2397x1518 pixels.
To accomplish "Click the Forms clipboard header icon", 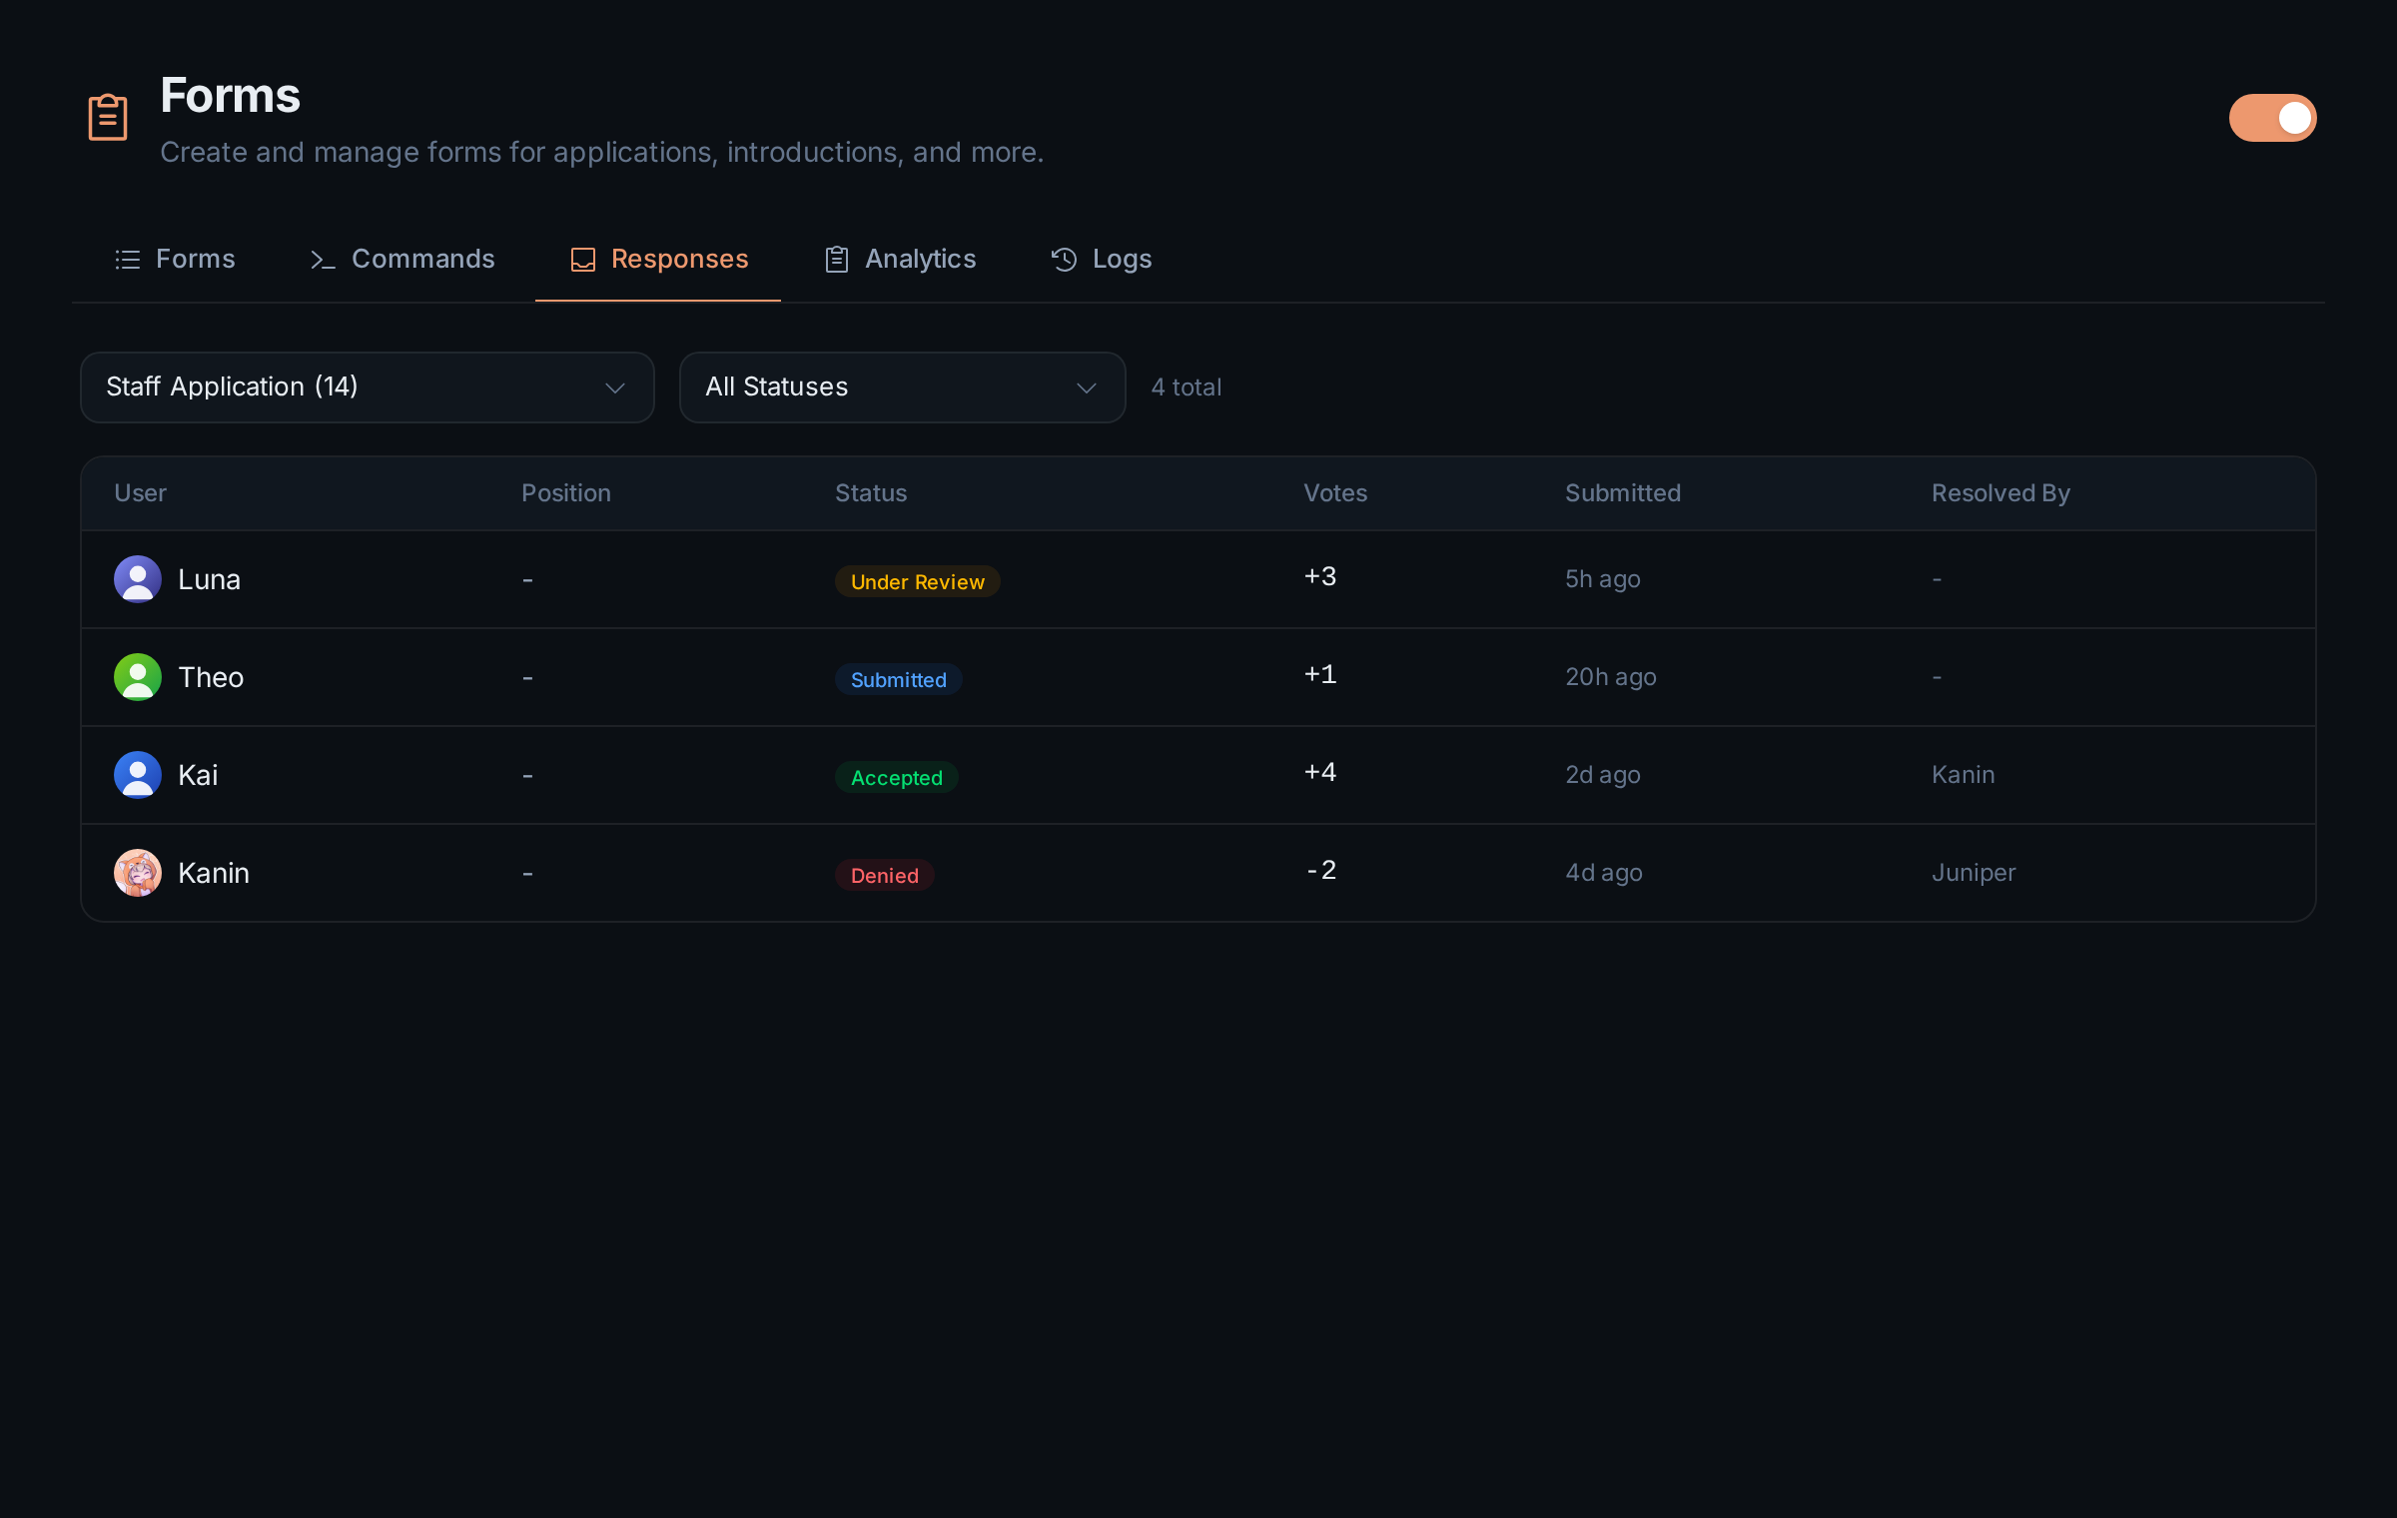I will click(x=108, y=117).
